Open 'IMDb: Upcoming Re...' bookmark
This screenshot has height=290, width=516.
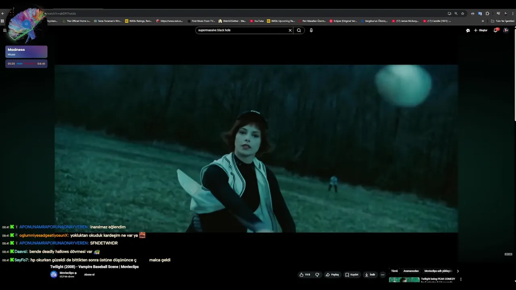[281, 21]
